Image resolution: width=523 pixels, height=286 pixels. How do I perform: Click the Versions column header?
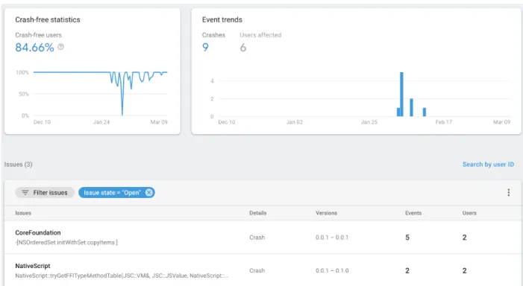[326, 213]
